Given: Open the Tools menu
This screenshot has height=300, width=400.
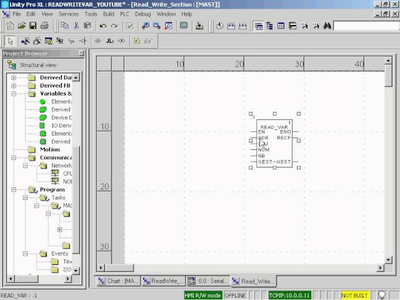Looking at the screenshot, I should point(91,14).
